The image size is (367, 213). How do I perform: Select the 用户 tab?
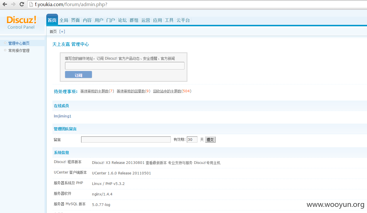99,20
